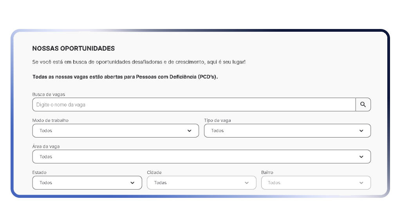This screenshot has height=210, width=401.
Task: Click the 'Área da vaga' label text
Action: (x=46, y=147)
